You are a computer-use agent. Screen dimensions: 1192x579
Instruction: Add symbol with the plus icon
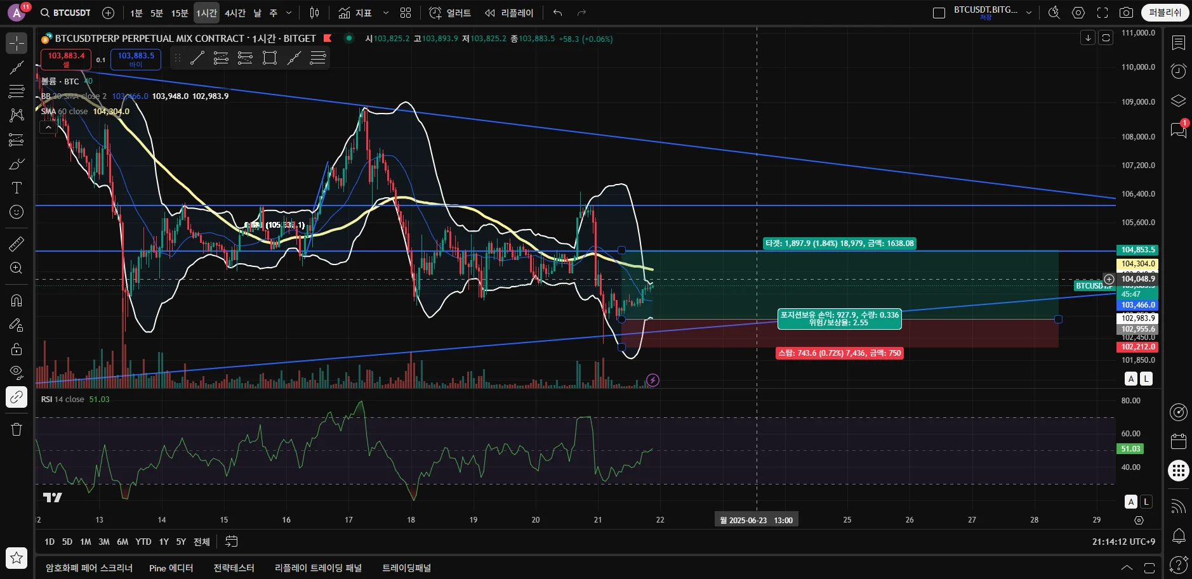click(108, 13)
